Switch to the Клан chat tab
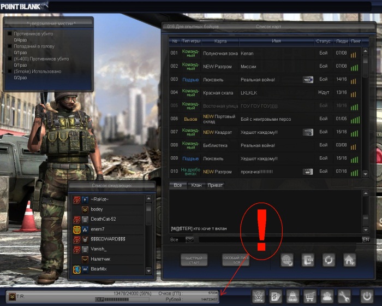Image resolution: width=382 pixels, height=306 pixels. pyautogui.click(x=196, y=185)
